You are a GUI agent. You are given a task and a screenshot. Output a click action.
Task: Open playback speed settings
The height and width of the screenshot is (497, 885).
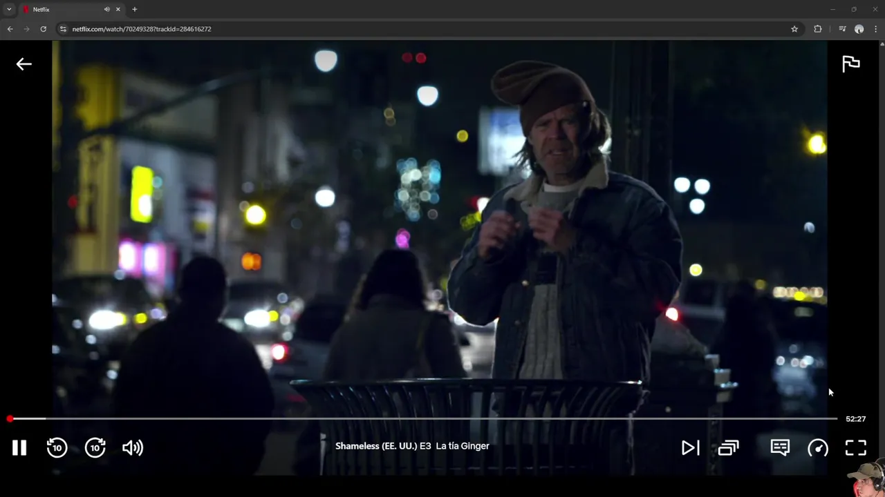(818, 448)
